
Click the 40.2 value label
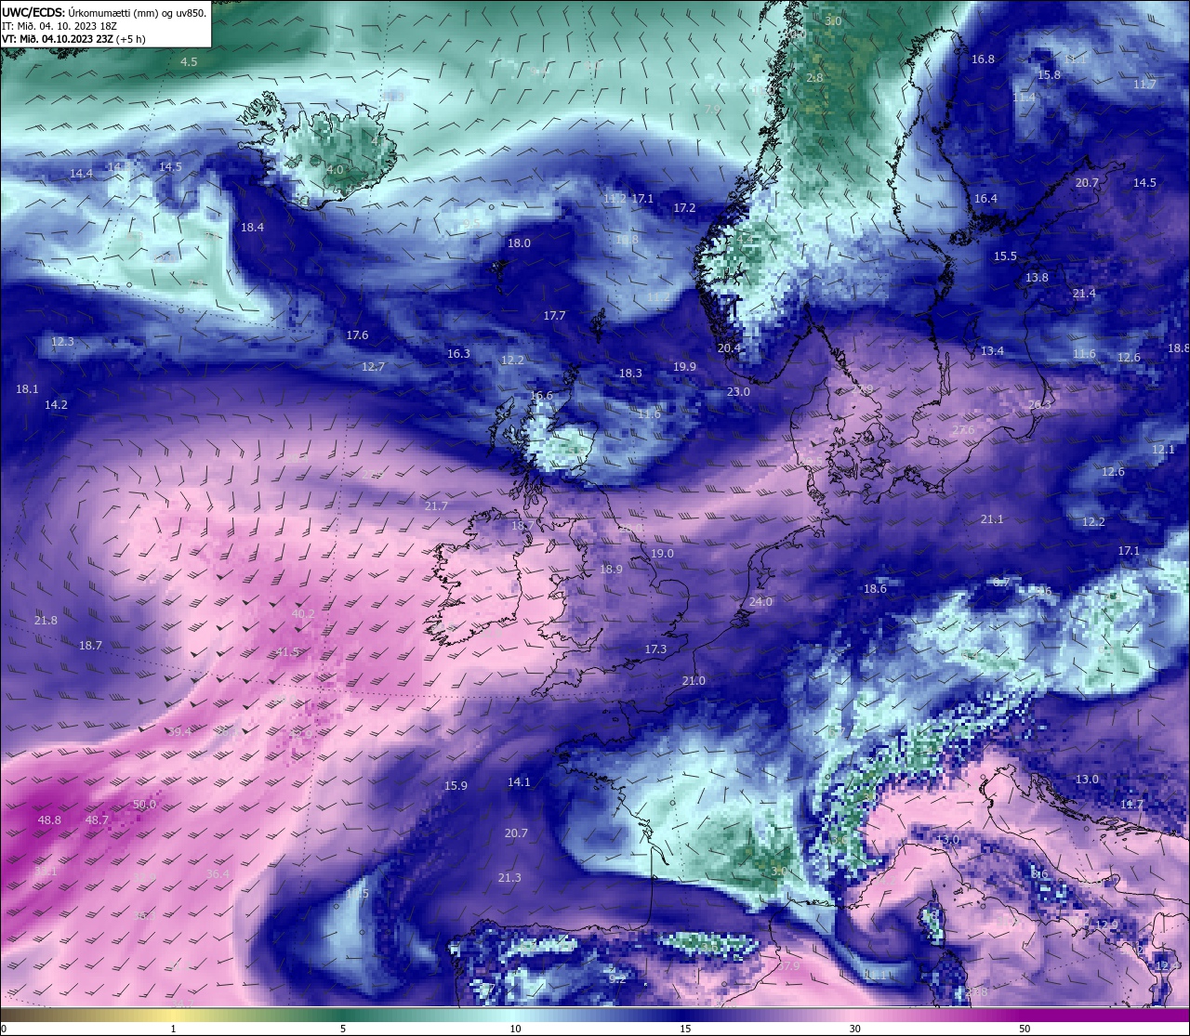(303, 614)
